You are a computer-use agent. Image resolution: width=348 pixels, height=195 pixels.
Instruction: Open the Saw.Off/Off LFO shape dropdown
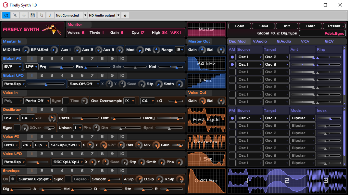(84, 84)
